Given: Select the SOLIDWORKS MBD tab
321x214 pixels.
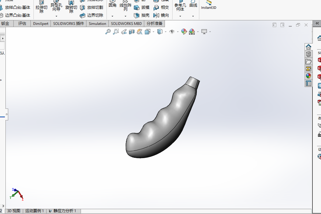Looking at the screenshot, I should 126,23.
